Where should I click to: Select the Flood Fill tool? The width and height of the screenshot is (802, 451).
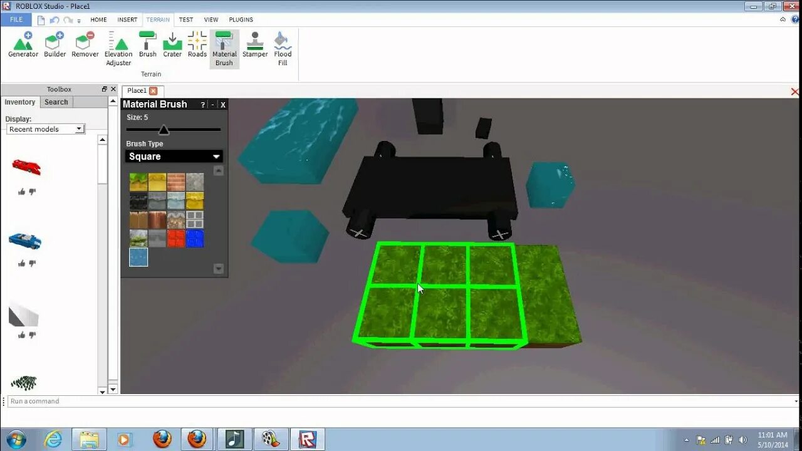tap(283, 49)
